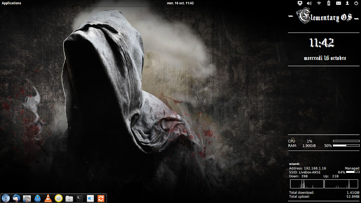Image resolution: width=361 pixels, height=203 pixels.
Task: Launch the blue bird app in dock
Action: coord(37,198)
